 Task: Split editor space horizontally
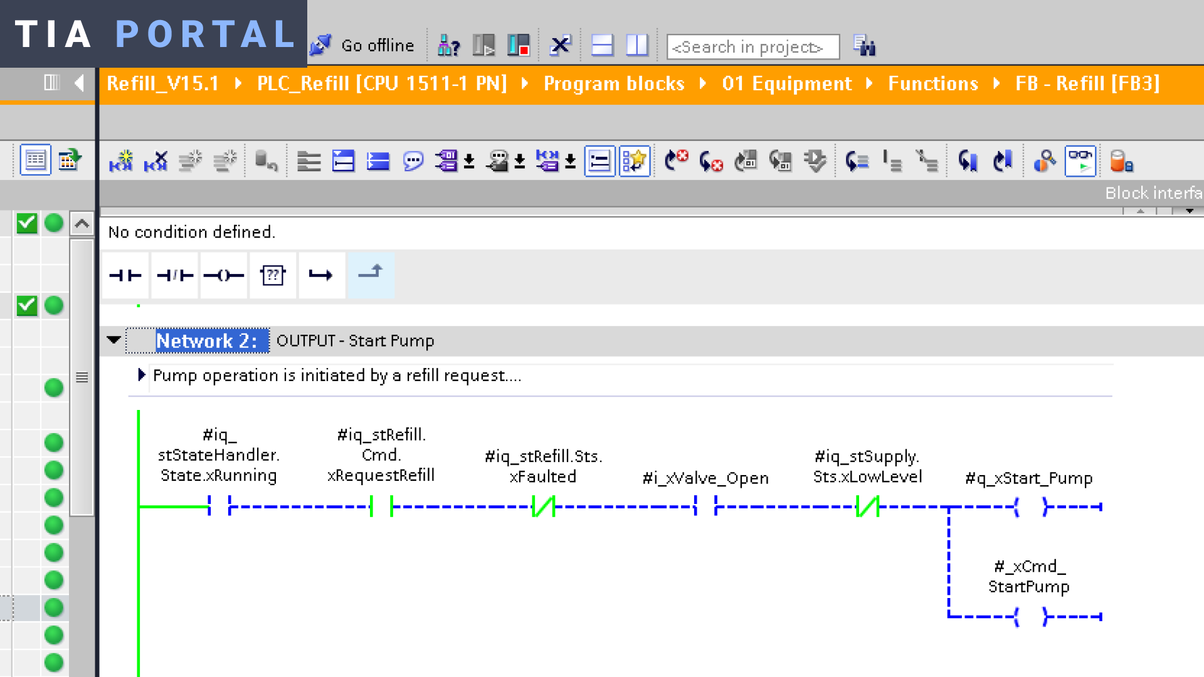pyautogui.click(x=603, y=46)
